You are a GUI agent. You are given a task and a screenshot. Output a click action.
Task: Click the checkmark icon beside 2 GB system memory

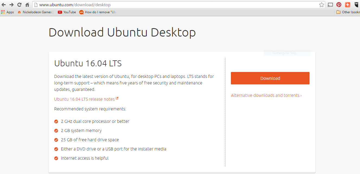[x=56, y=131]
